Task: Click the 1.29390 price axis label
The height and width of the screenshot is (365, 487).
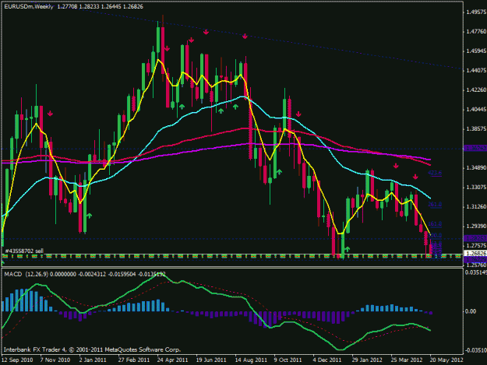Action: click(476, 226)
